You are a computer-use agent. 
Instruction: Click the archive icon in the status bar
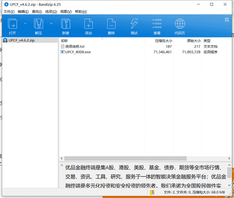pos(152,193)
